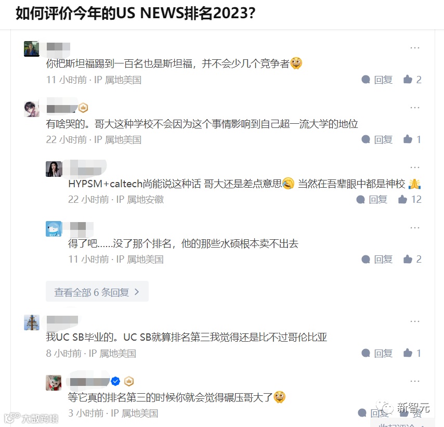Image resolution: width=444 pixels, height=427 pixels.
Task: Open the three-dot menu on the 水硕 reply
Action: [x=415, y=227]
